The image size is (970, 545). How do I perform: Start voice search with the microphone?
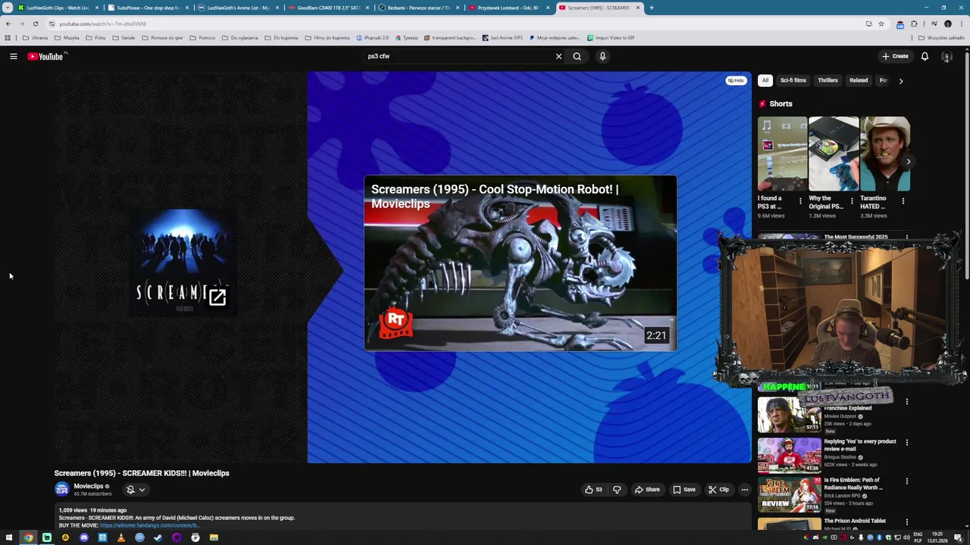pos(602,56)
